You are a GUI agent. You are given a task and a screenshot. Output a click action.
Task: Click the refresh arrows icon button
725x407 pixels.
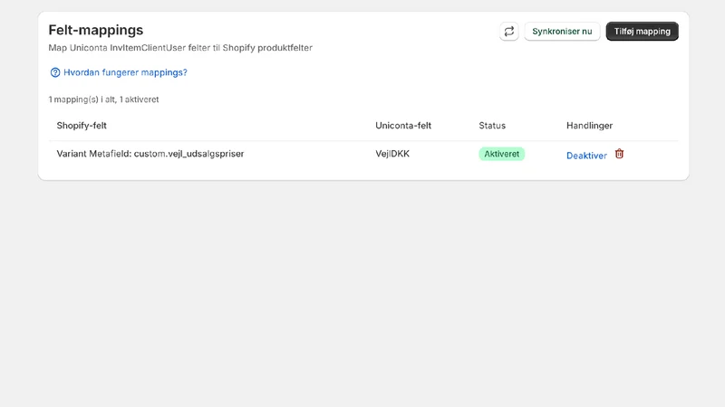point(508,32)
